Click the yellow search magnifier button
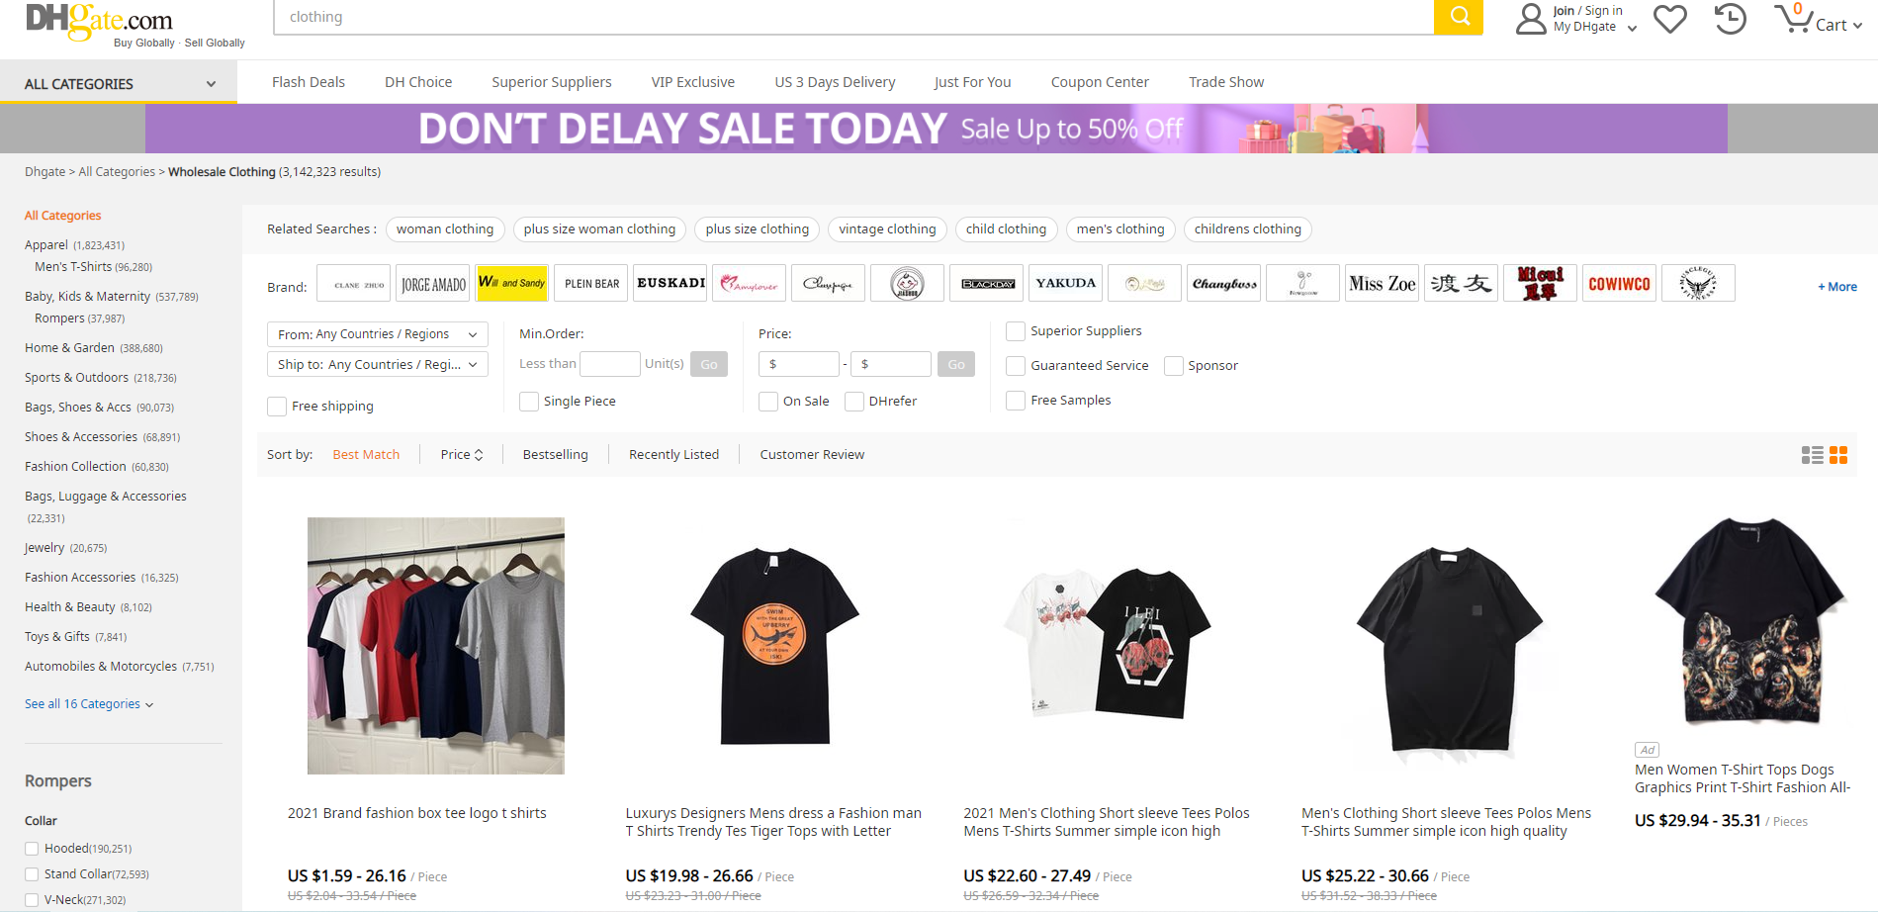 click(x=1459, y=17)
